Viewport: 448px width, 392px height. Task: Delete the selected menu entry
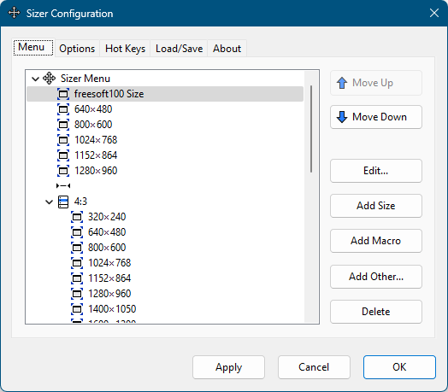(376, 312)
